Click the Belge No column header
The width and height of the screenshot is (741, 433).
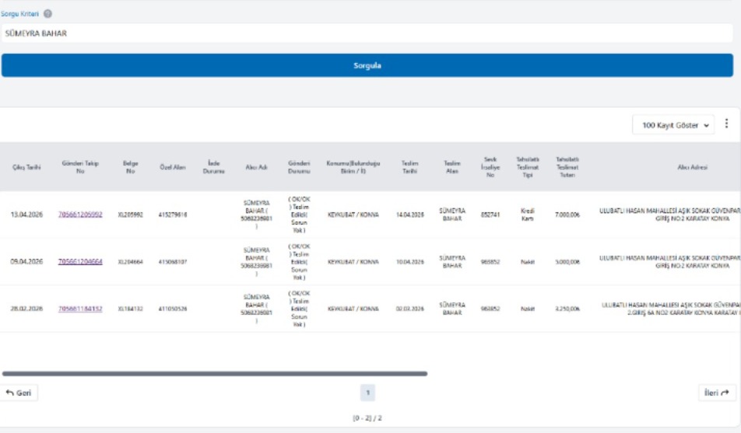(x=130, y=167)
